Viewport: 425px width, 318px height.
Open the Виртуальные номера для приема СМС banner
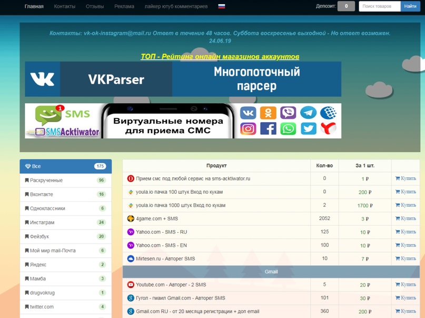click(183, 121)
